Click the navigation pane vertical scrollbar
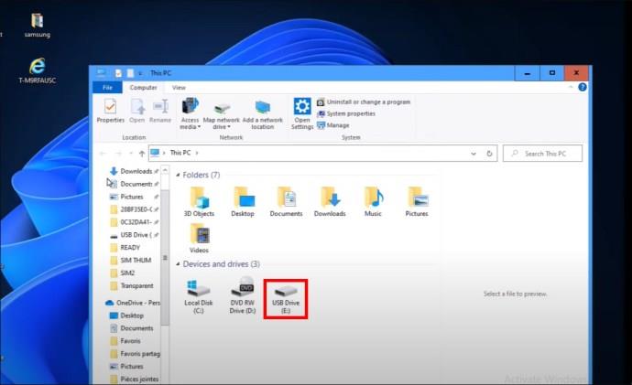632x385 pixels. tap(165, 258)
